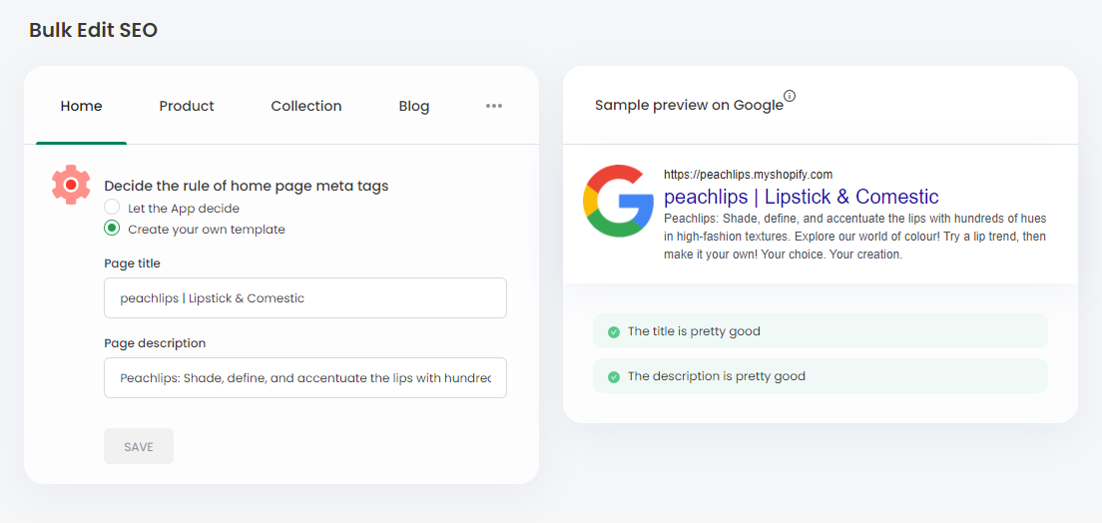Click the peachlips Google preview title link
The height and width of the screenshot is (523, 1102).
[x=802, y=196]
